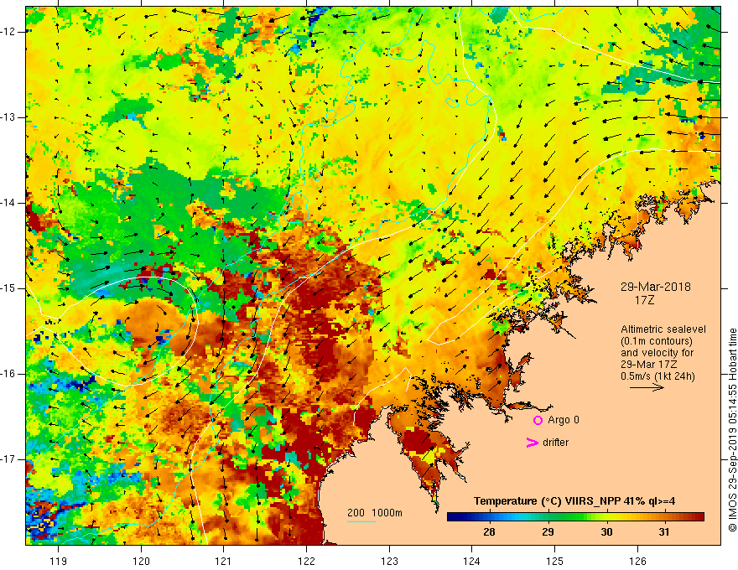The image size is (738, 570).
Task: Click the longitude axis label '125'
Action: [x=555, y=561]
